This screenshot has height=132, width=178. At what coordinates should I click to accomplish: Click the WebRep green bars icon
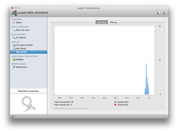[14, 60]
